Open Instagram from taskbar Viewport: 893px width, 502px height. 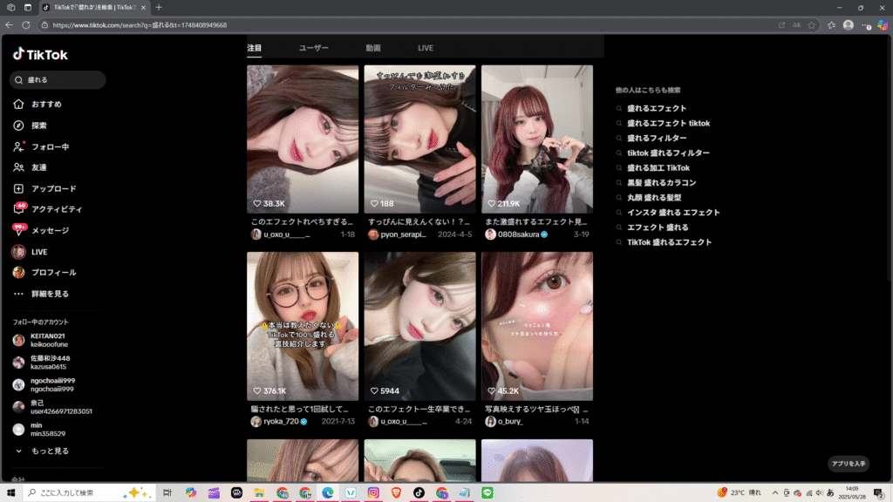click(x=373, y=493)
